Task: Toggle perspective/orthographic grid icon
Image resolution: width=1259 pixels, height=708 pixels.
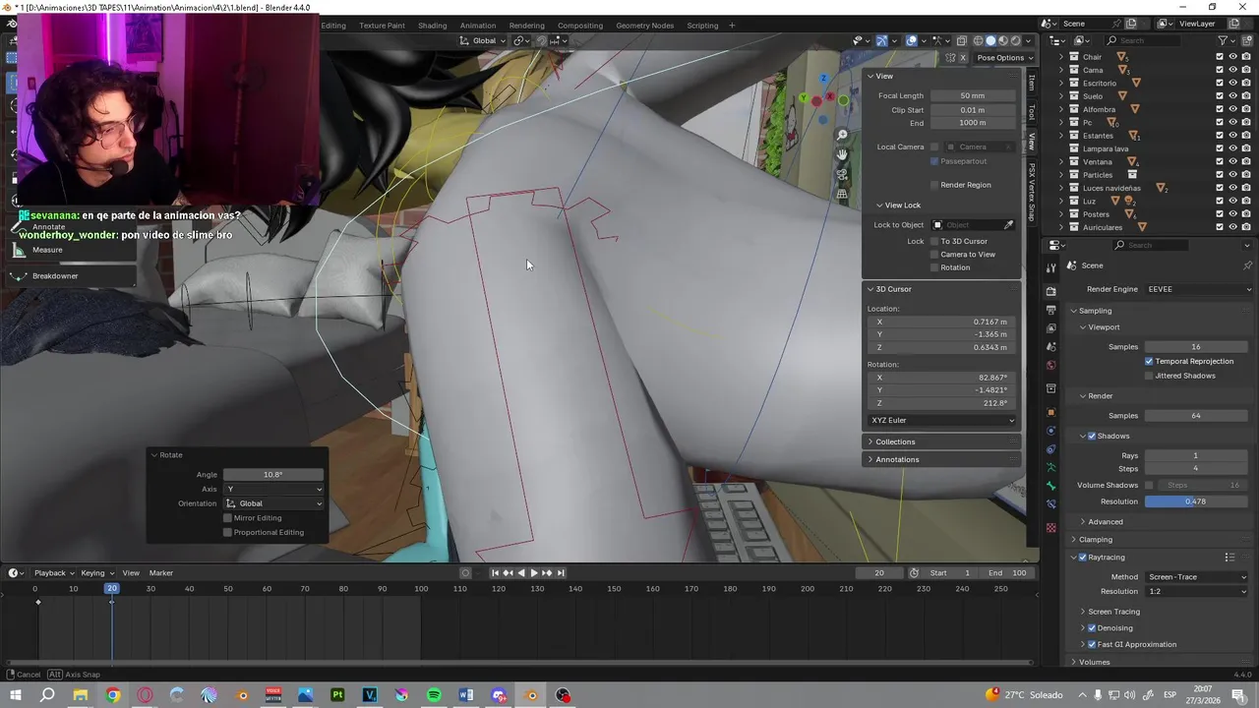Action: 842,194
